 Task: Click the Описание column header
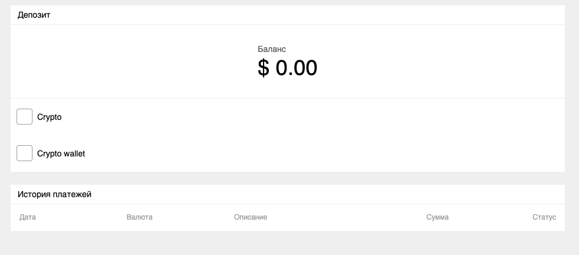pos(251,217)
